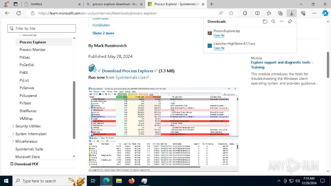View site information lock icon
331x186 pixels.
32,13
